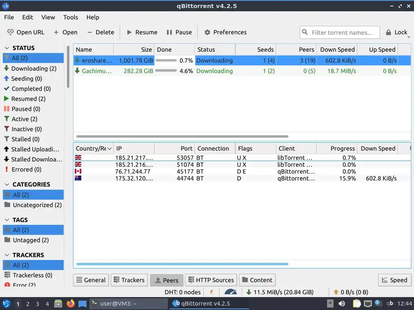Click the checkmark icon next to Completed (0)
The width and height of the screenshot is (414, 310).
click(x=6, y=88)
